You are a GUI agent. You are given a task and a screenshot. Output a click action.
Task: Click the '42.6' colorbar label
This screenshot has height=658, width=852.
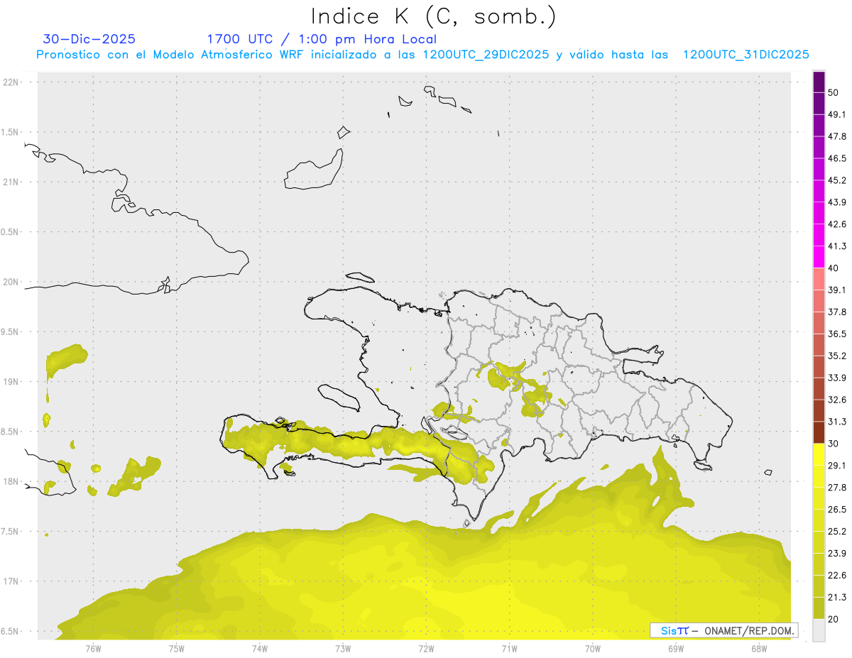pyautogui.click(x=837, y=224)
